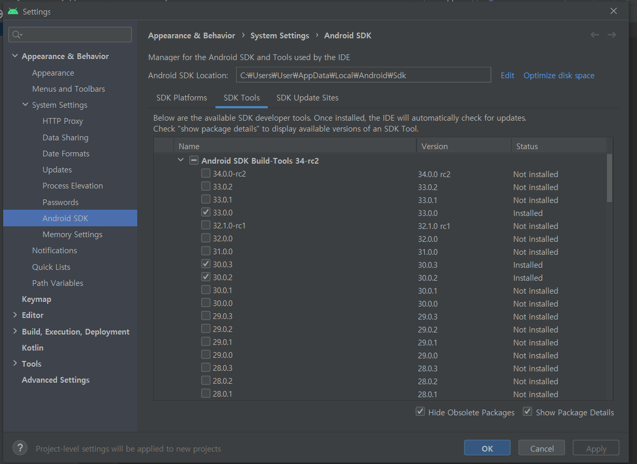This screenshot has width=637, height=464.
Task: Open Quick Lists settings
Action: 51,267
